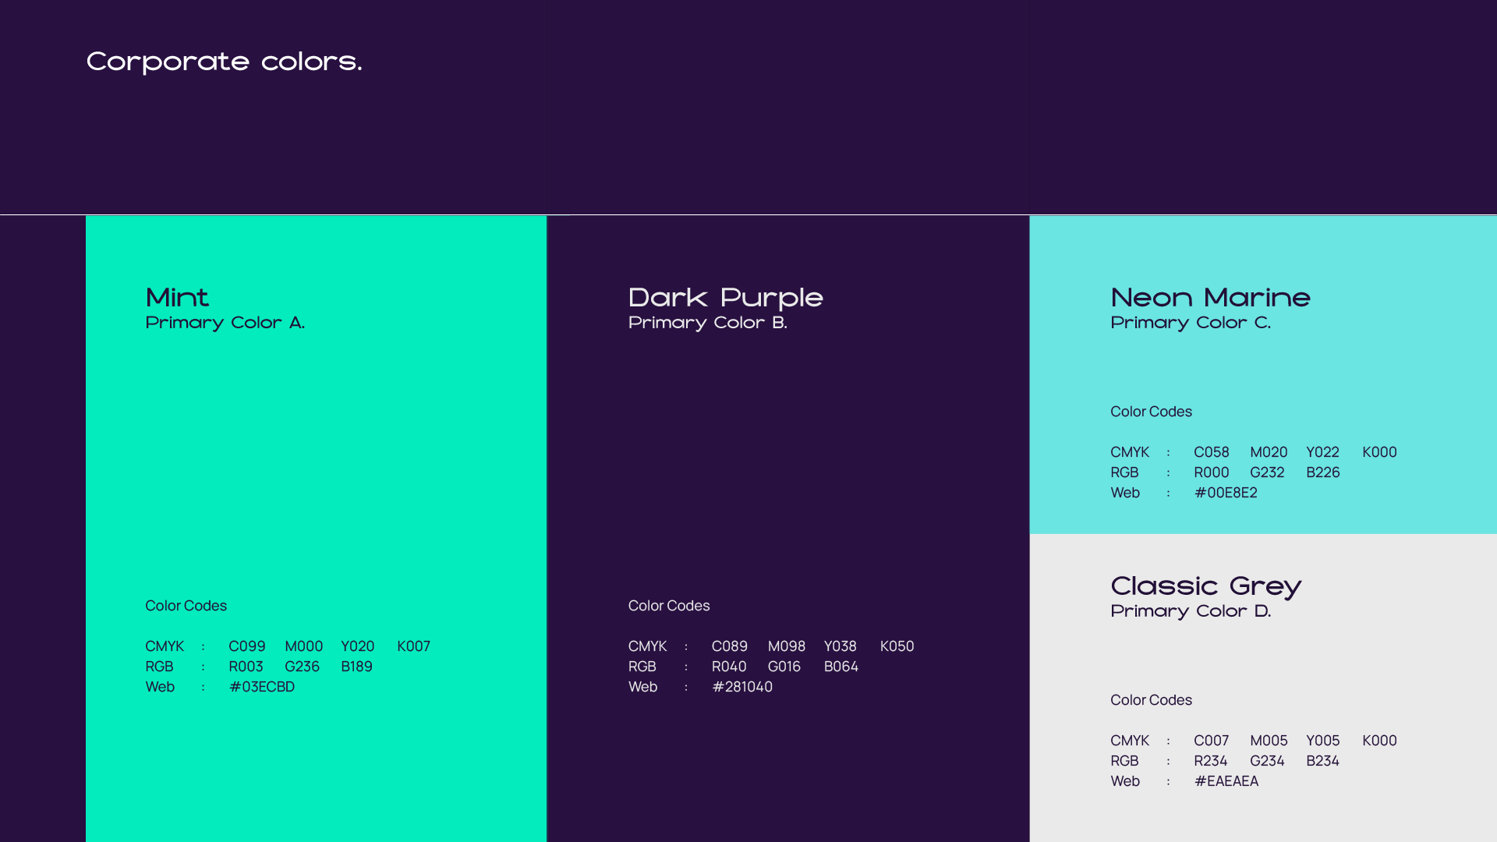Click the #EAEAEA web code
This screenshot has width=1497, height=842.
coord(1226,781)
